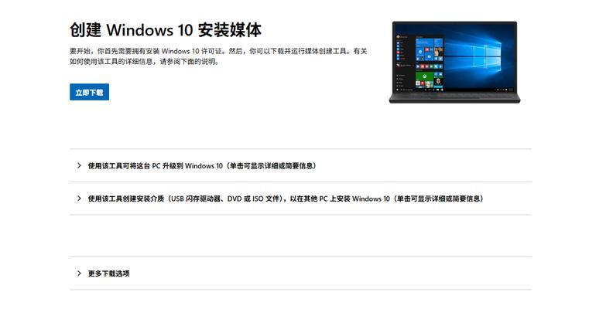Click the green Xbox tile in laptop image
The width and height of the screenshot is (589, 309).
(424, 77)
